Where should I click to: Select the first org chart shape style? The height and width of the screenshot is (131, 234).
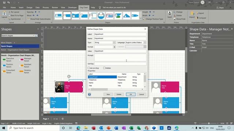[58, 15]
